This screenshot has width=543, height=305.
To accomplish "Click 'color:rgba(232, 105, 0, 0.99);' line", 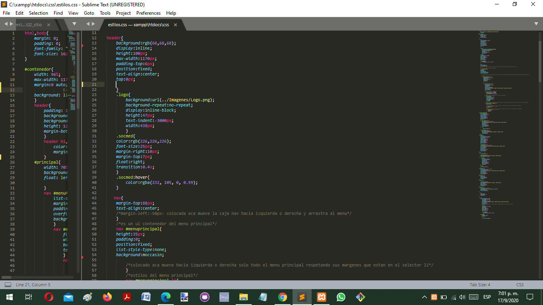I will pyautogui.click(x=161, y=182).
